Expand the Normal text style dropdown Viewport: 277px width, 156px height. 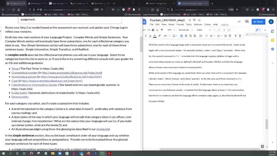click(185, 30)
